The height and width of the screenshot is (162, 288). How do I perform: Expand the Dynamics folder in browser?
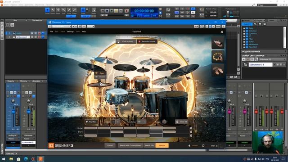point(244,34)
